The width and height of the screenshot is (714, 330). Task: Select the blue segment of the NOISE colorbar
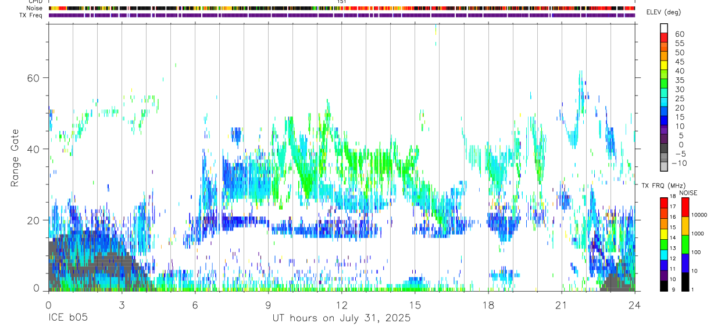tap(685, 262)
